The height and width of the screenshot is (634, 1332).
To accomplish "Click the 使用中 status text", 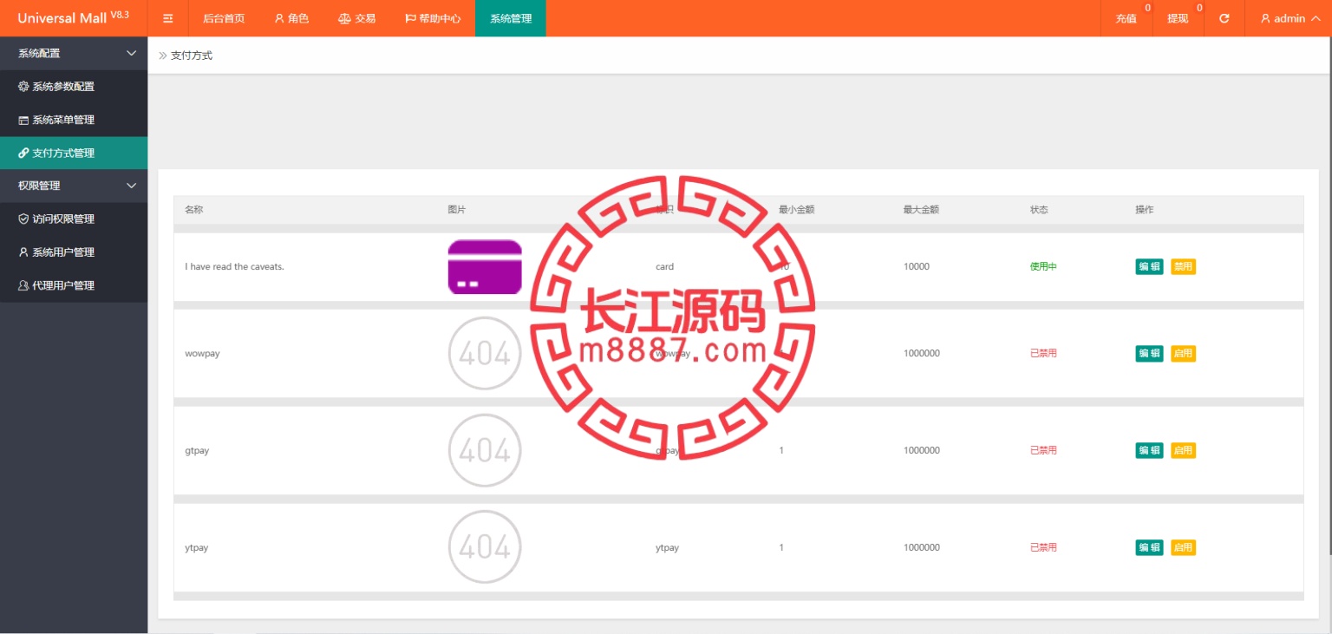I will tap(1043, 266).
